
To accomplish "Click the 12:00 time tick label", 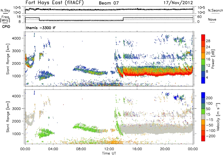I will tap(109, 149).
